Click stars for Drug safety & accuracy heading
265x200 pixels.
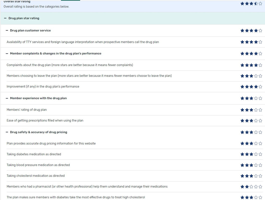click(x=251, y=132)
